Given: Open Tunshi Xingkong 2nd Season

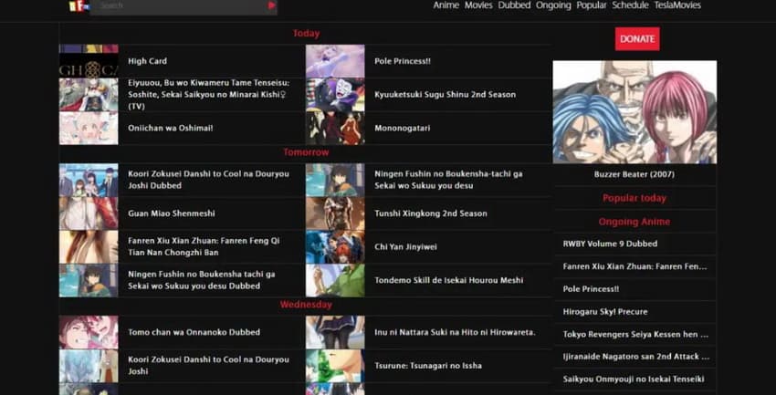Looking at the screenshot, I should (431, 213).
